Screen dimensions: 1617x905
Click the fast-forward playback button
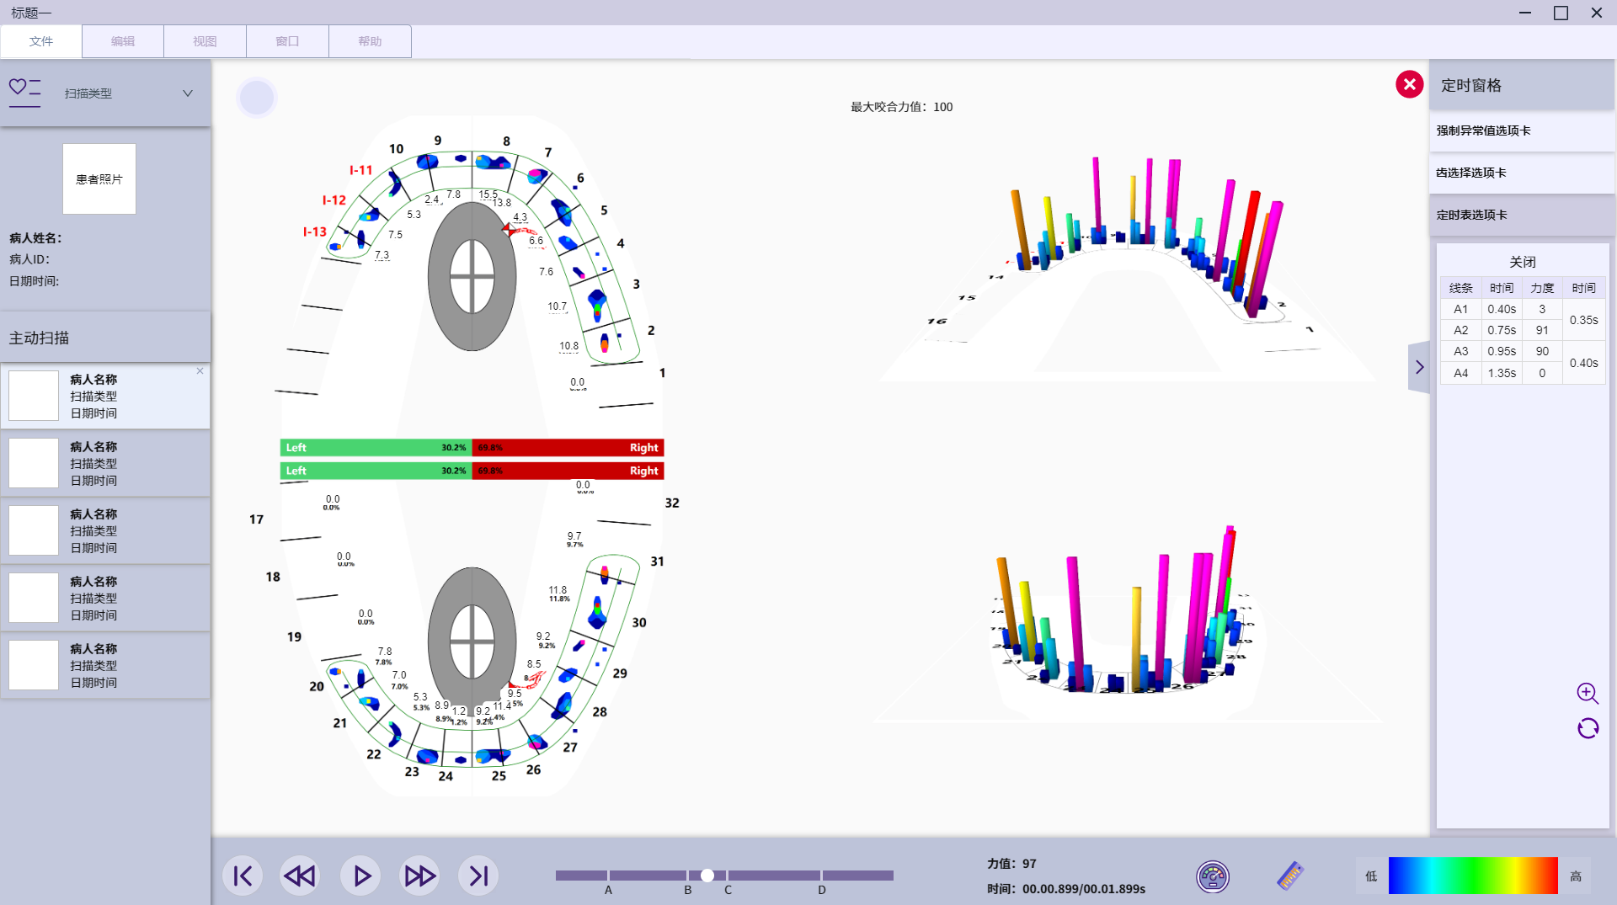point(419,876)
